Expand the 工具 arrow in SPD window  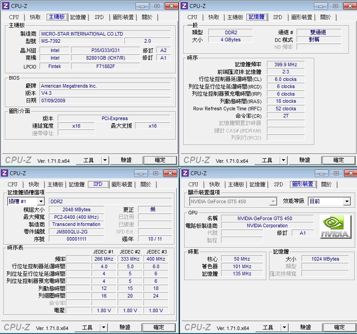coord(103,328)
